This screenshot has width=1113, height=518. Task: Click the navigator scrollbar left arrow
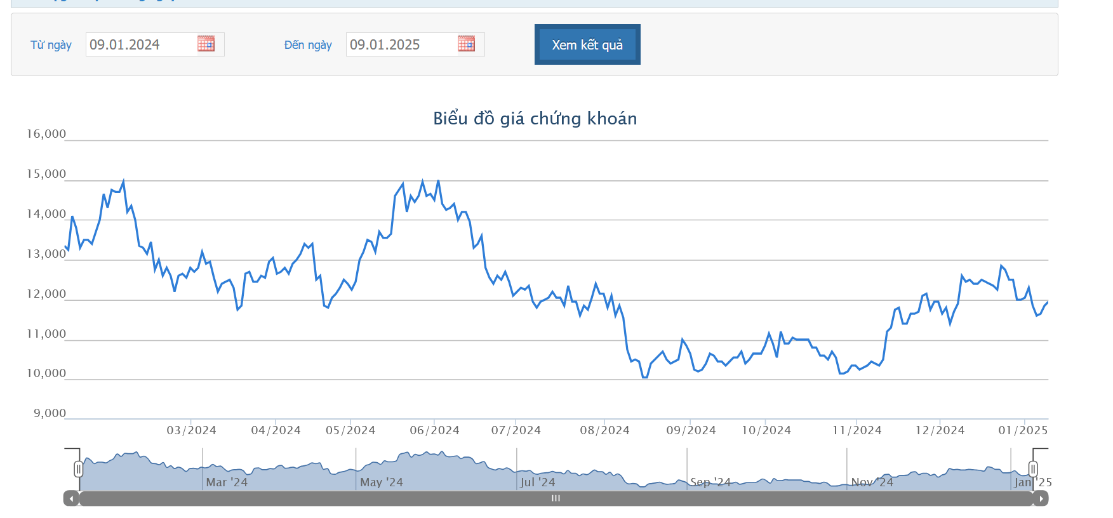(71, 499)
